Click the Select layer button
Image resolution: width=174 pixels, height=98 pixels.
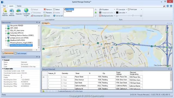(56, 10)
